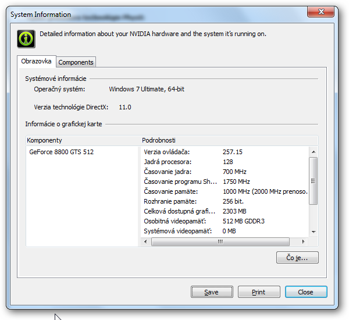349x320 pixels.
Task: Click the 0 MB value
Action: click(x=229, y=231)
